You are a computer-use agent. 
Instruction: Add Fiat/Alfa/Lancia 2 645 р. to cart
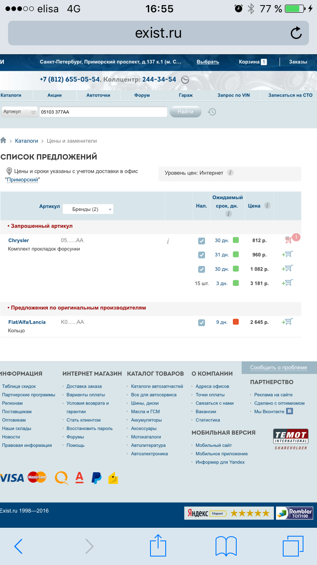point(288,321)
